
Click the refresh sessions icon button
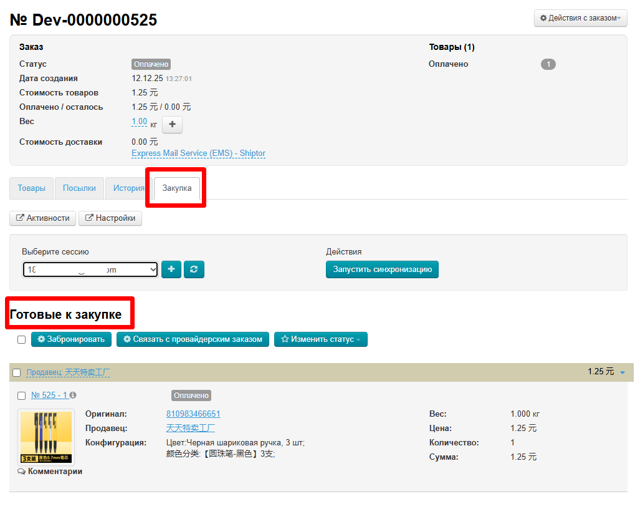(194, 269)
